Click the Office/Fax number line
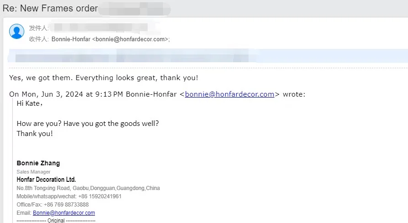The image size is (408, 223). (x=53, y=205)
